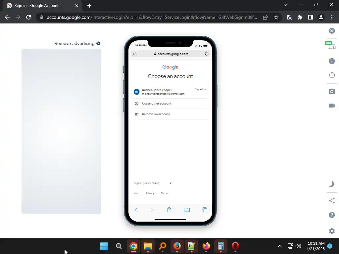Open the extension icon next to bookmark star
Screen dimensions: 339x254
[x=289, y=17]
